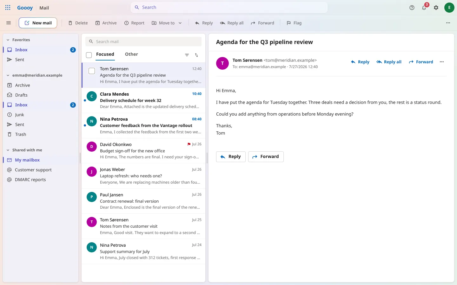Open notifications bell with 3 alerts
Viewport: 457px width, 285px height.
coord(424,8)
